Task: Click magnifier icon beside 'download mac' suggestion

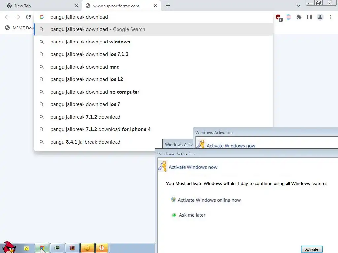Action: point(42,67)
